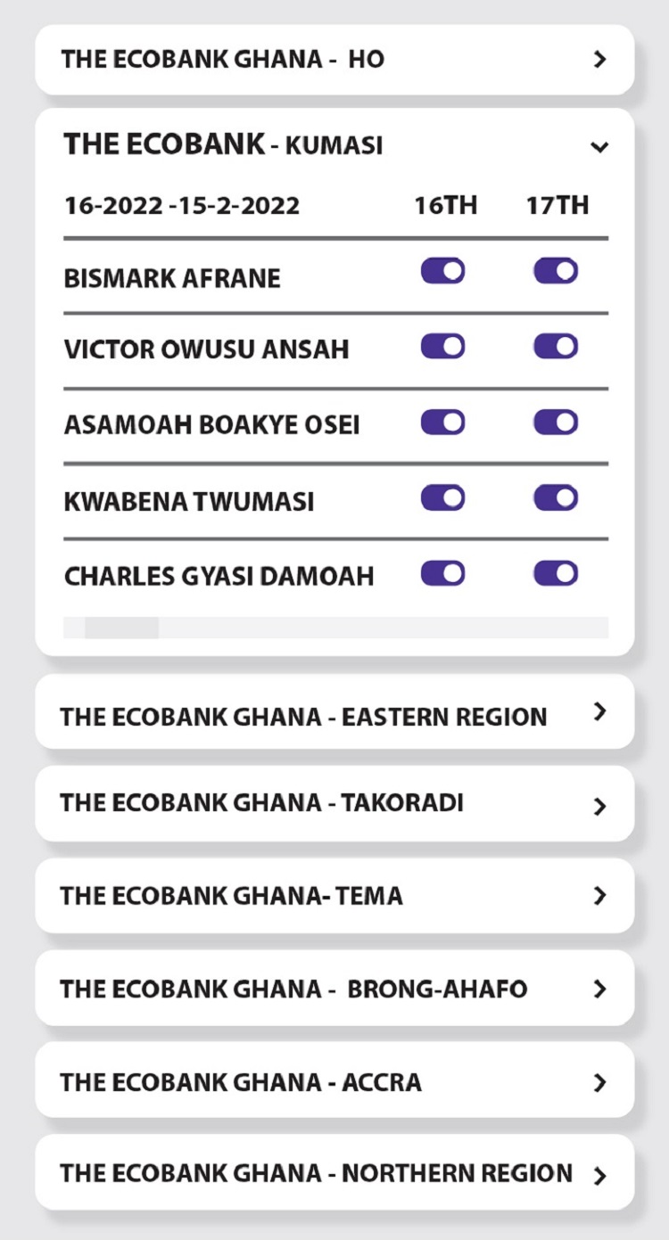Switch off Victor Owusu Ansah 17th toggle

556,347
